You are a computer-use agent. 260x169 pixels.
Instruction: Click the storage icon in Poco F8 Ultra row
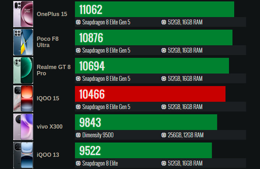pos(164,50)
